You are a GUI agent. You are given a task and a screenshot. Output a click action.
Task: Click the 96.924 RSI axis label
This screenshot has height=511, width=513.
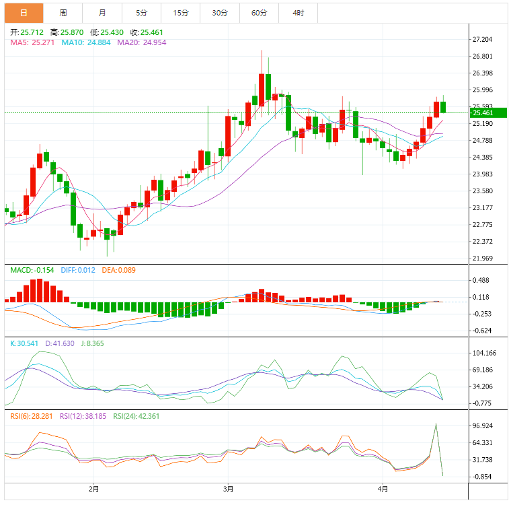tap(483, 425)
